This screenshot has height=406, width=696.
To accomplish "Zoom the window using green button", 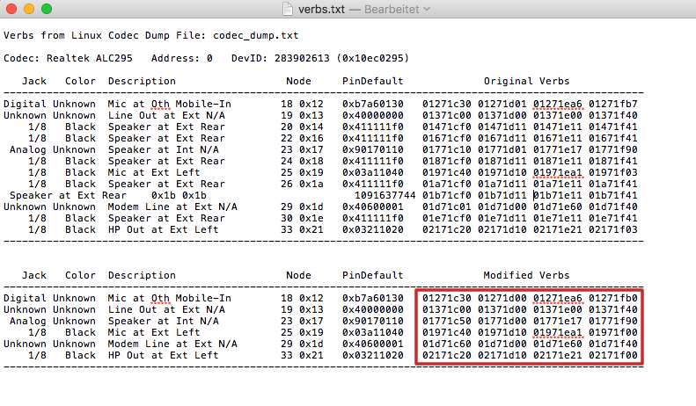I will (47, 9).
